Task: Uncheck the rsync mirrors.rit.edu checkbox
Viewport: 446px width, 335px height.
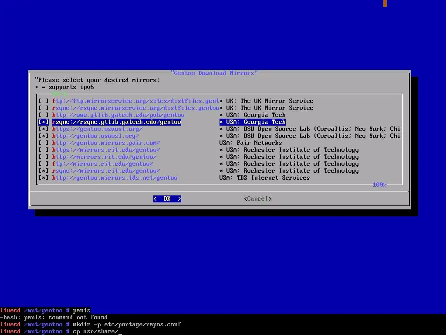Action: click(44, 171)
